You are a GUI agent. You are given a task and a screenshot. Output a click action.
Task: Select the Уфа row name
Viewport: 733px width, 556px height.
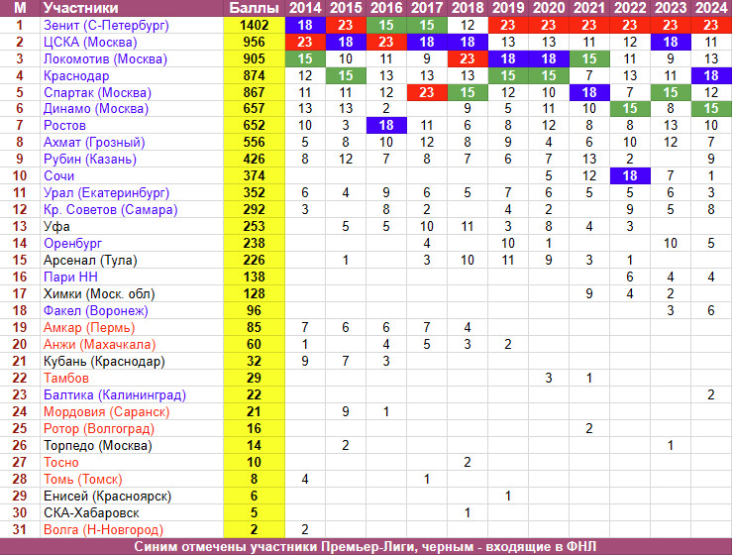tap(56, 226)
